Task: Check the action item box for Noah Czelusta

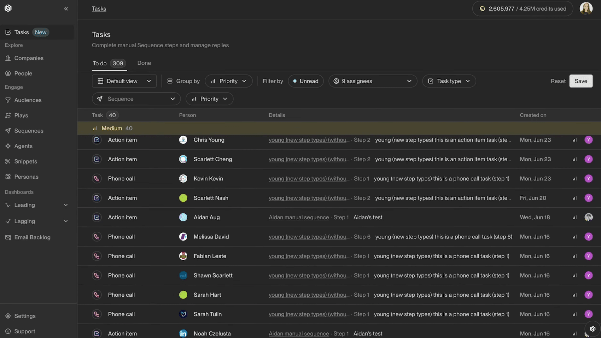Action: pos(97,333)
